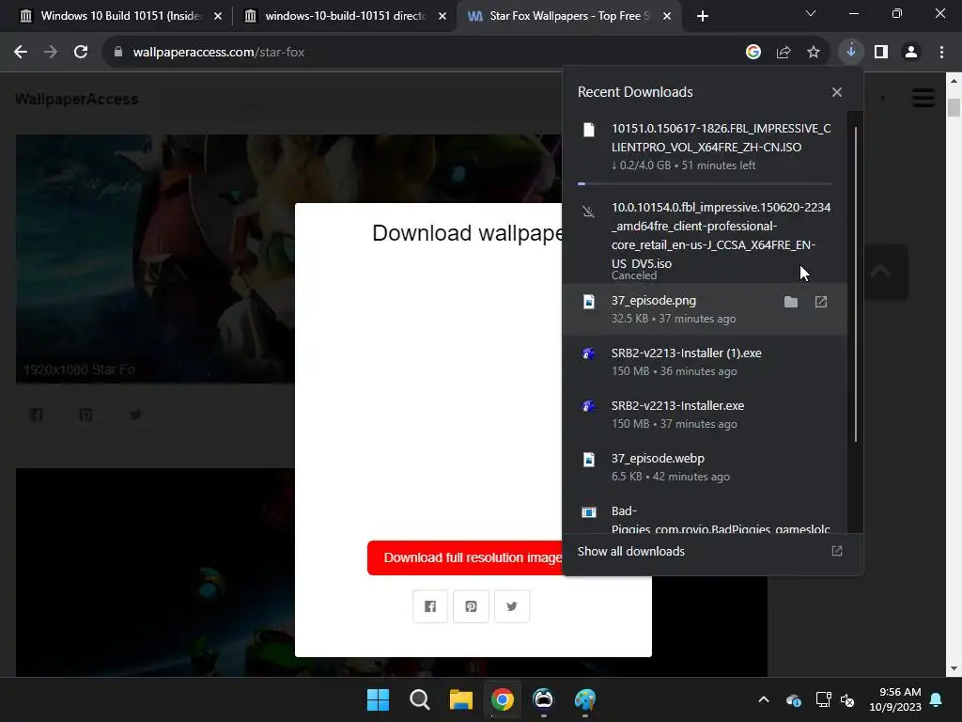Viewport: 962px width, 722px height.
Task: Go back to the previous page
Action: (21, 53)
